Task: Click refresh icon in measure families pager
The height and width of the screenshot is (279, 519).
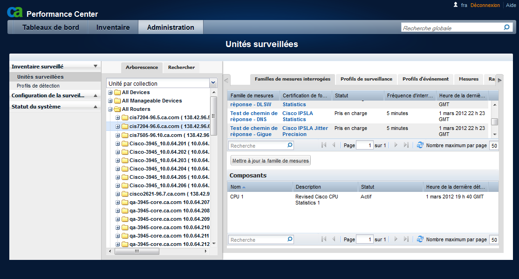Action: 420,145
